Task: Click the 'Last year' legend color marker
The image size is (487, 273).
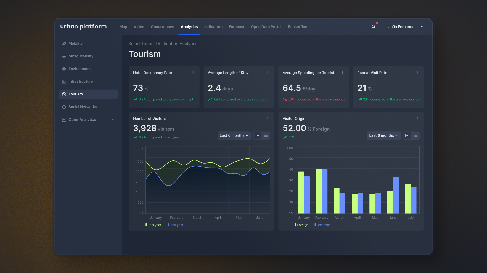Action: (x=168, y=225)
